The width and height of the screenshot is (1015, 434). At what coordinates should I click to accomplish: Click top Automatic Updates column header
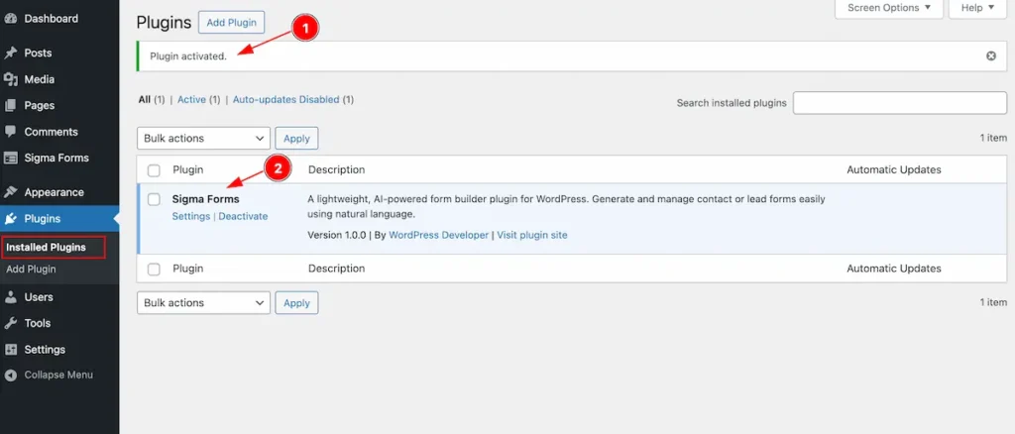(x=894, y=170)
